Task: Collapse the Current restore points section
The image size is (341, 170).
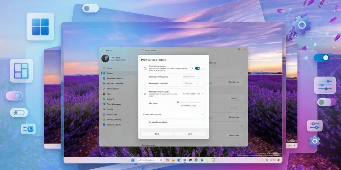Action: coord(203,115)
